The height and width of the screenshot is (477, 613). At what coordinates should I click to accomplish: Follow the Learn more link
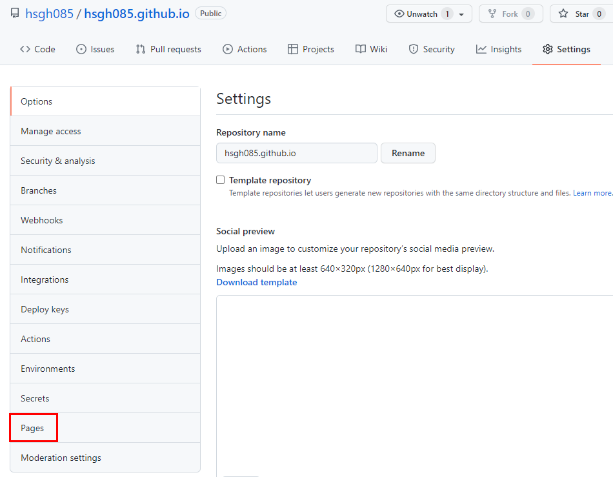[x=592, y=193]
